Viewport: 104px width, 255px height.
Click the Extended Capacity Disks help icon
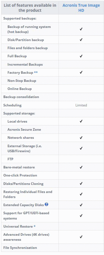click(x=47, y=204)
